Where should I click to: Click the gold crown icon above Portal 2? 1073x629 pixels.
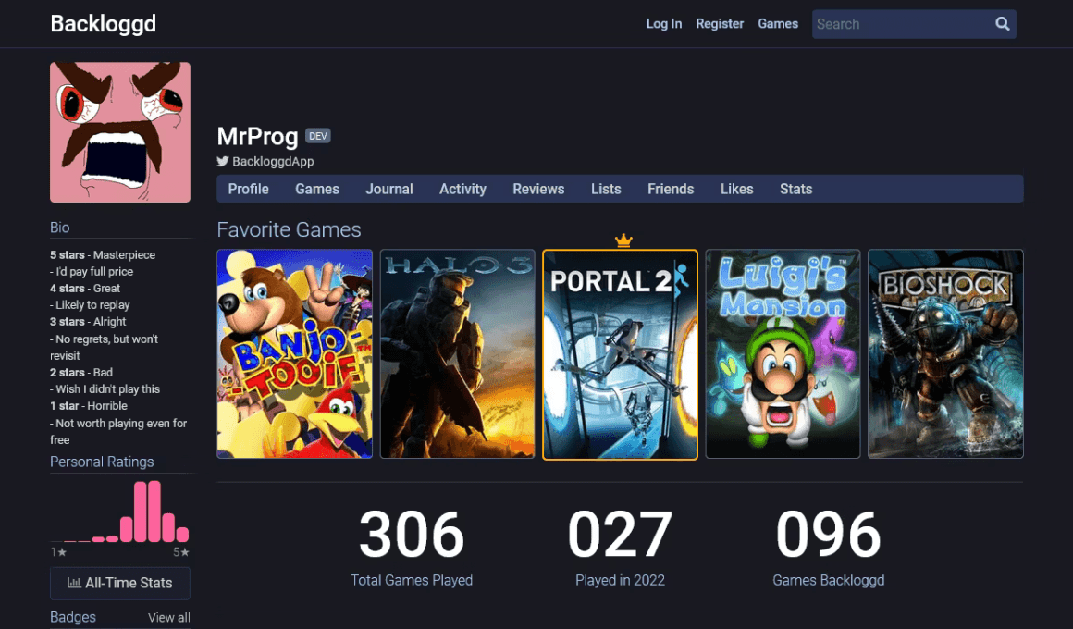coord(623,240)
